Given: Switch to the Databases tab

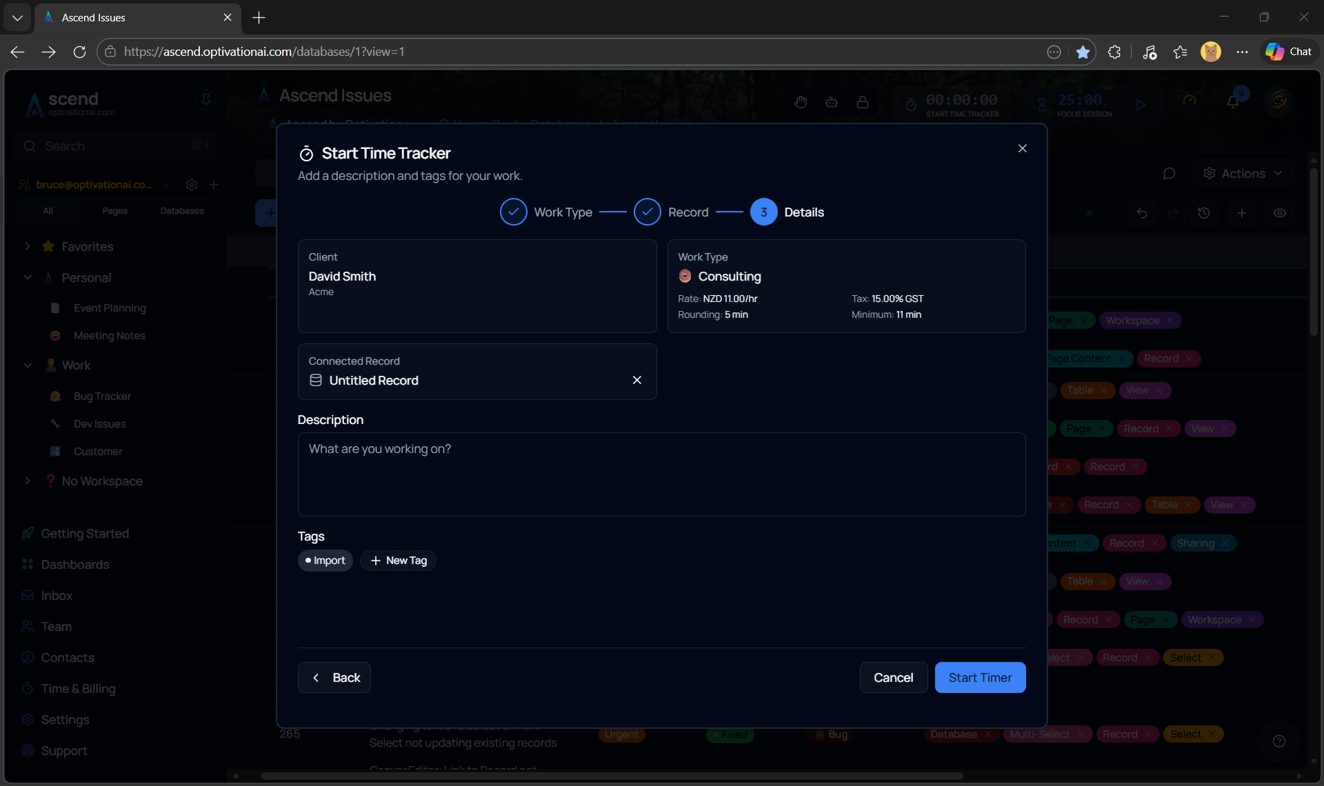Looking at the screenshot, I should click(182, 211).
